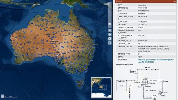This screenshot has height=100, width=178.
Task: Select the site value Airport terminal
Action: 144,11
